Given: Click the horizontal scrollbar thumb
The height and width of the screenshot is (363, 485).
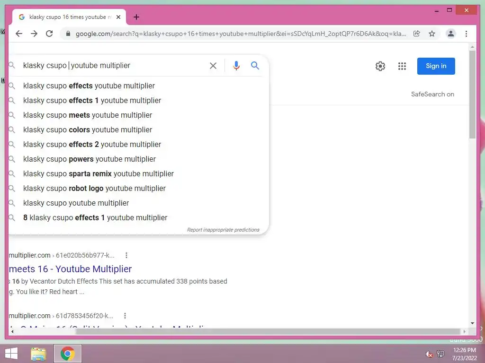Looking at the screenshot, I should 268,331.
